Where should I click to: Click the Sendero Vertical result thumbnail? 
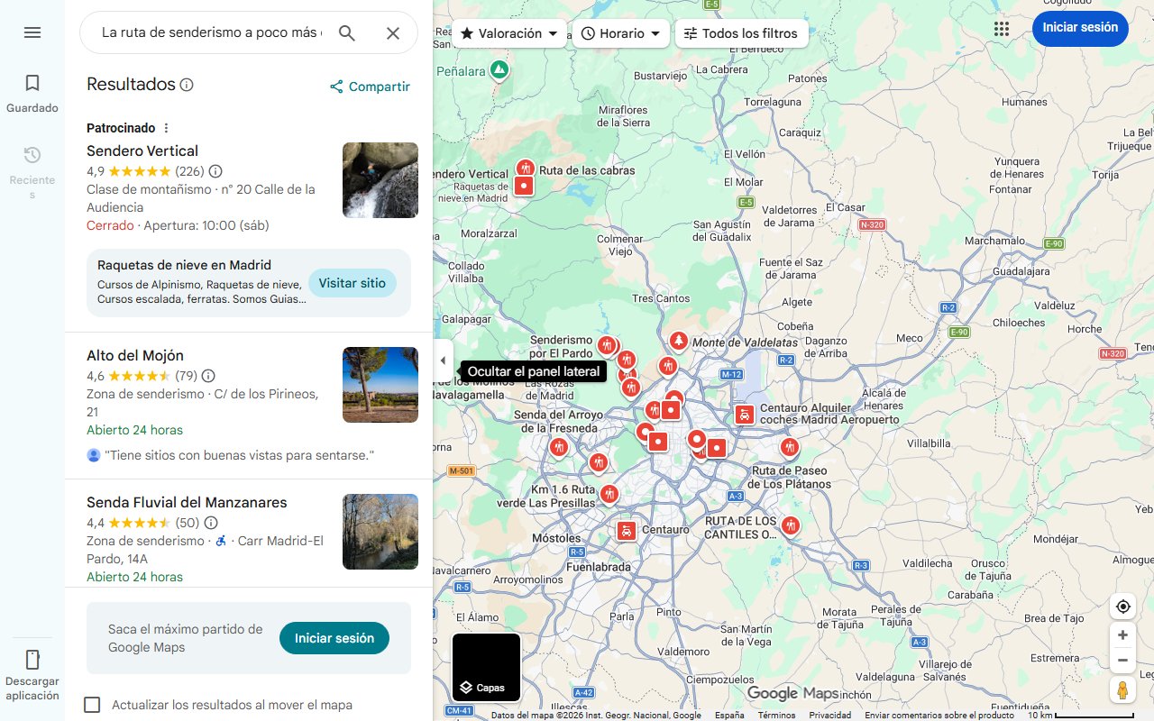click(380, 179)
